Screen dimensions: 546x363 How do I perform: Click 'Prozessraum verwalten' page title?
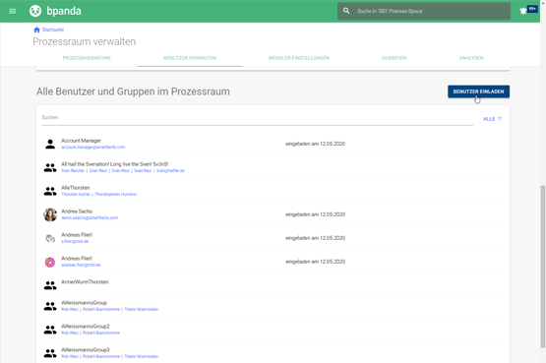[x=85, y=41]
